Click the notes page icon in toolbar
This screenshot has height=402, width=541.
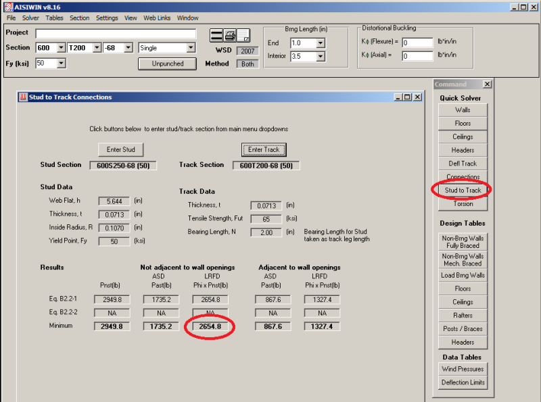click(243, 36)
